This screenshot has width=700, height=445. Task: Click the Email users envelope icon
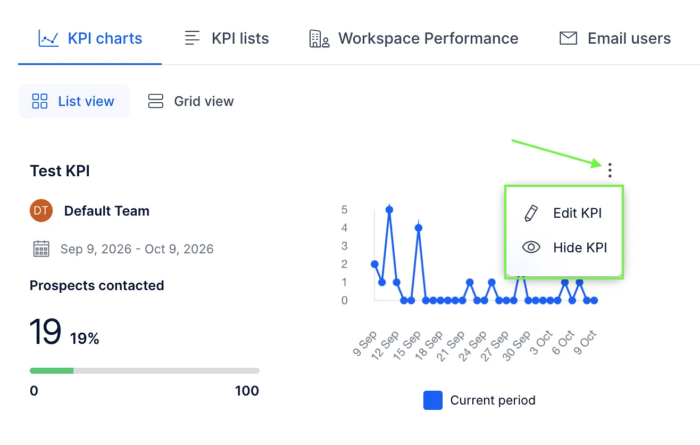568,38
